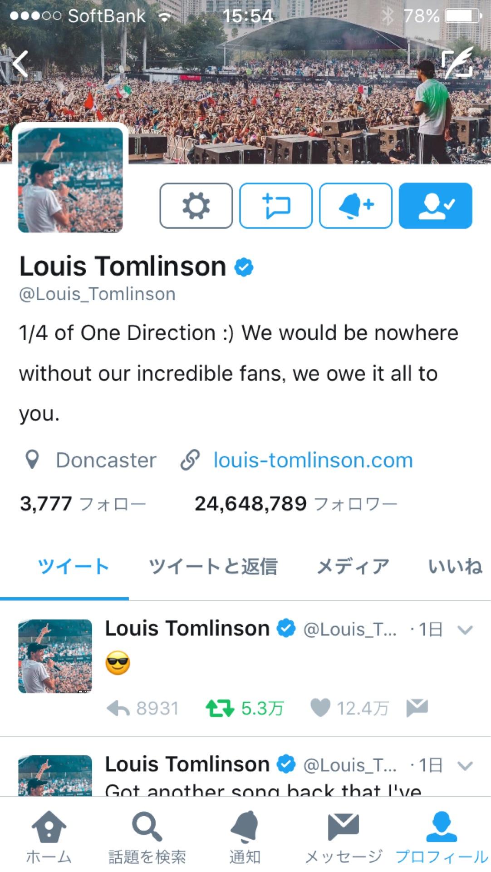The width and height of the screenshot is (491, 872).
Task: Expand the second tweet's chevron menu
Action: click(x=465, y=766)
